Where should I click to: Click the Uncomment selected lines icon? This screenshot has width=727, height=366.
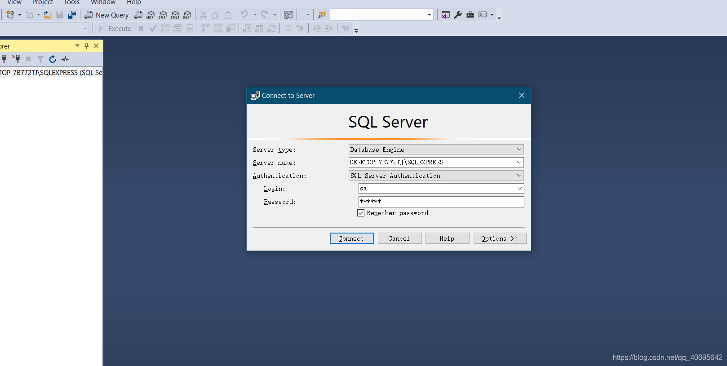click(x=300, y=28)
